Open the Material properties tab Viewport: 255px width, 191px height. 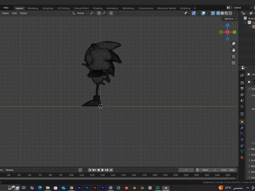pos(242,158)
